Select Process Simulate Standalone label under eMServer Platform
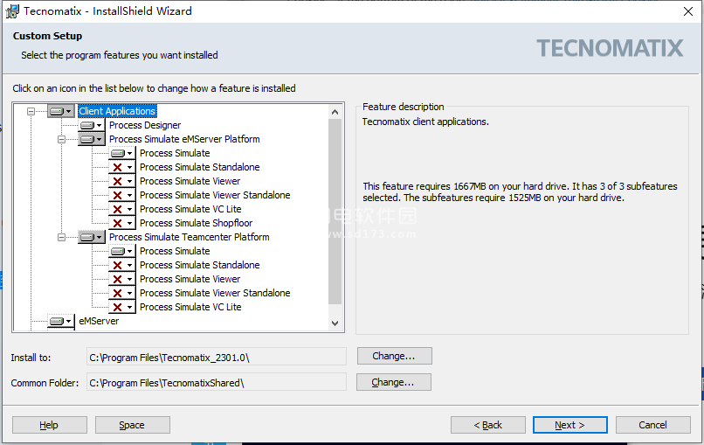The height and width of the screenshot is (445, 704). [200, 167]
